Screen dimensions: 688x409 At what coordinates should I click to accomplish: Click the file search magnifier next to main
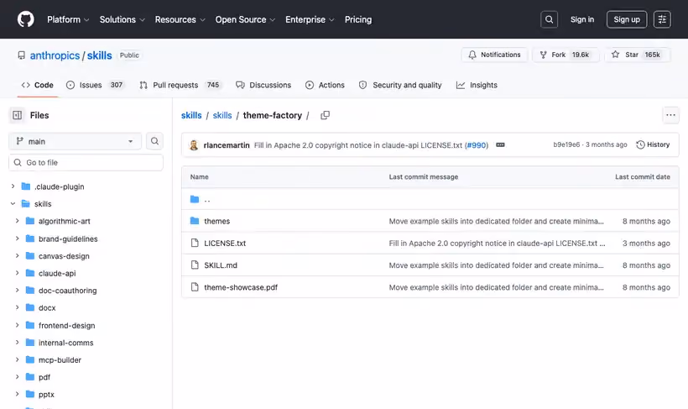point(154,141)
